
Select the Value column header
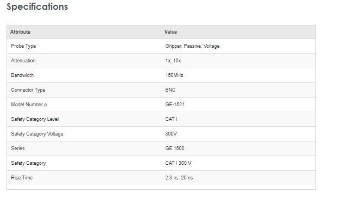(171, 32)
